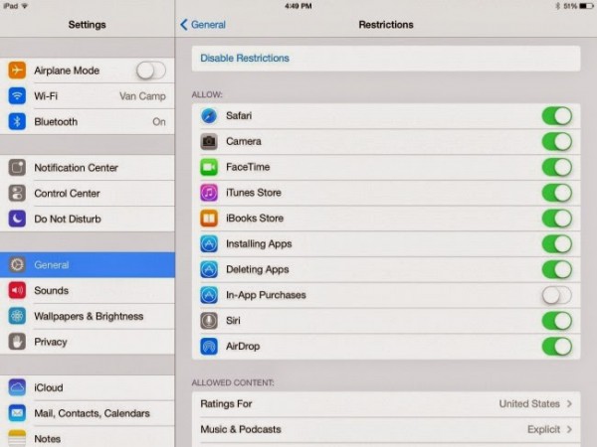Open iCloud settings row
597x447 pixels.
pyautogui.click(x=88, y=387)
